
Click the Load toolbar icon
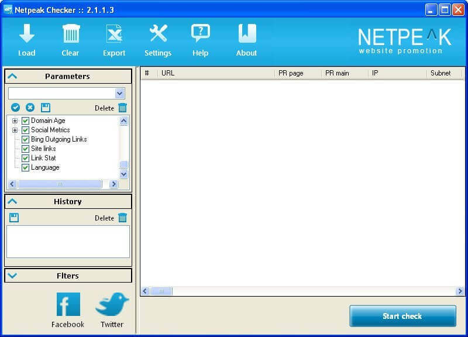(26, 33)
